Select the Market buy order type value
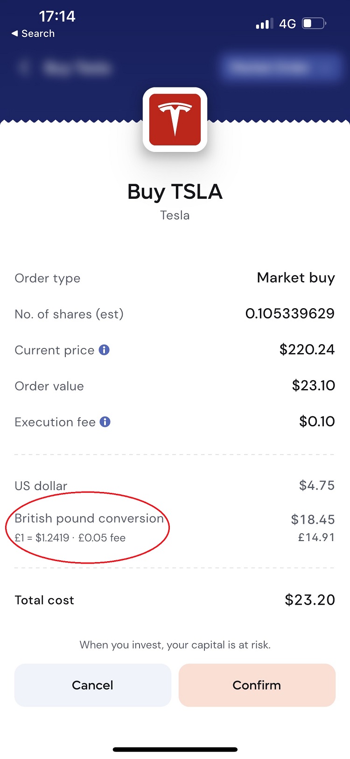 coord(296,278)
